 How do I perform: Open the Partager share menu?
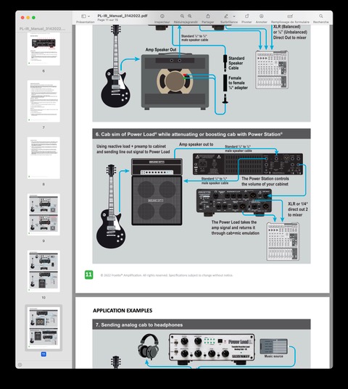[208, 16]
